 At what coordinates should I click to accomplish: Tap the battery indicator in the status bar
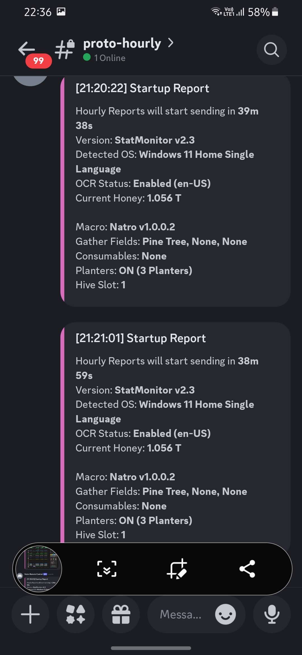click(x=274, y=12)
